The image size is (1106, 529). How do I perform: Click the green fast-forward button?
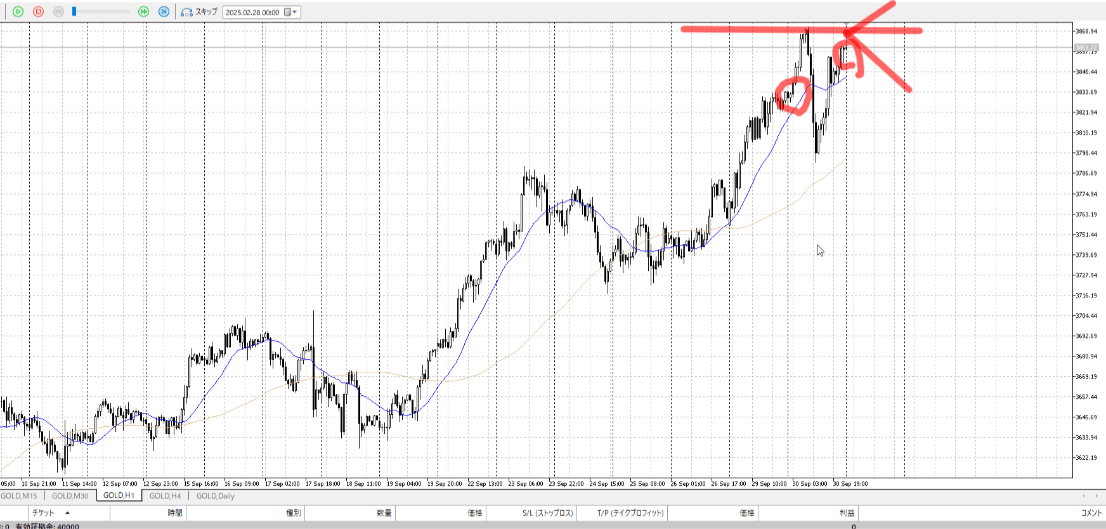click(144, 11)
